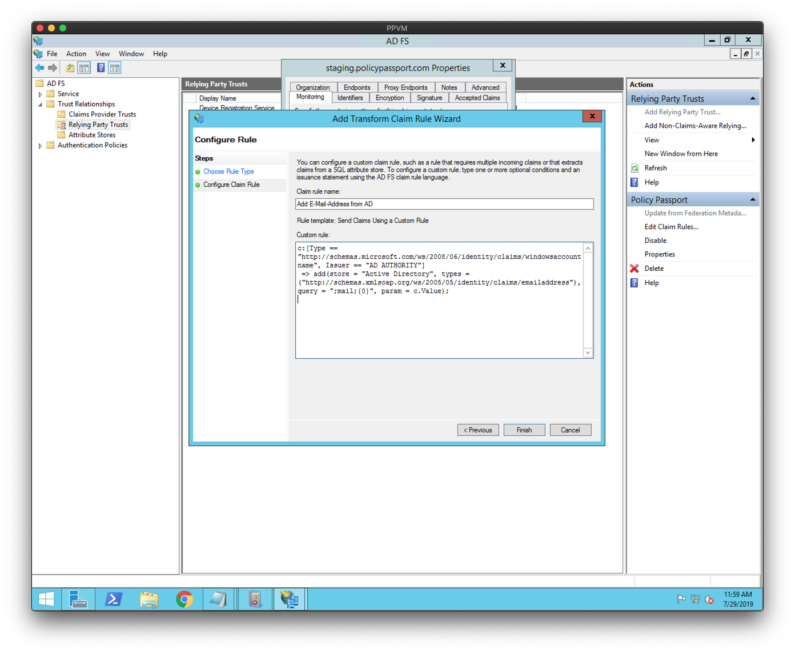Open the notepad-like taskbar app icon
Viewport: 795px width, 653px height.
pos(218,599)
